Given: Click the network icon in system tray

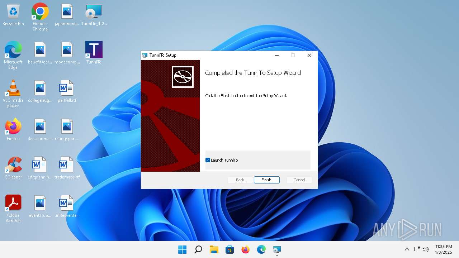Looking at the screenshot, I should (417, 249).
